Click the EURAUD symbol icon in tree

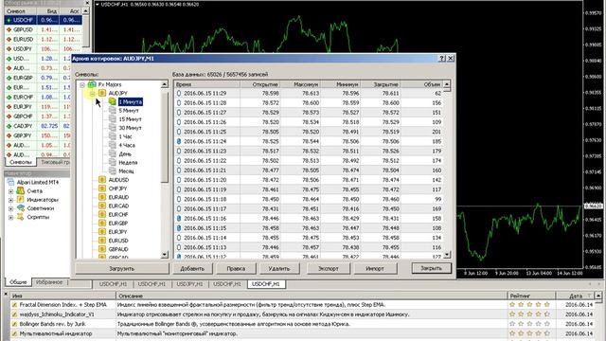point(102,197)
